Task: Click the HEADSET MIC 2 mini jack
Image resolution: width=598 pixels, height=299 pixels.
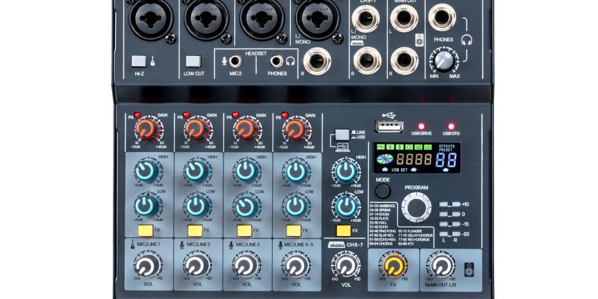Action: [235, 61]
